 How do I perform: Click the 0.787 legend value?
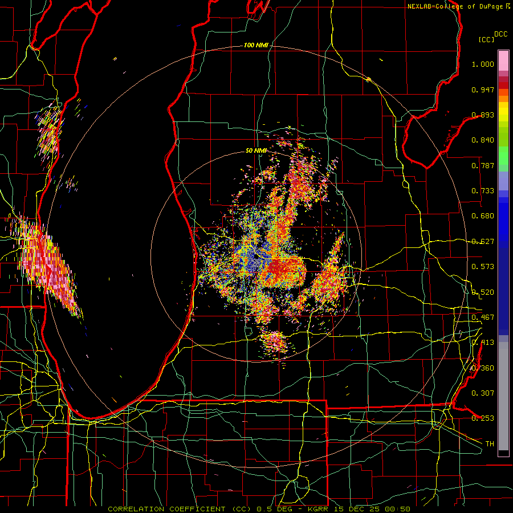coord(483,165)
